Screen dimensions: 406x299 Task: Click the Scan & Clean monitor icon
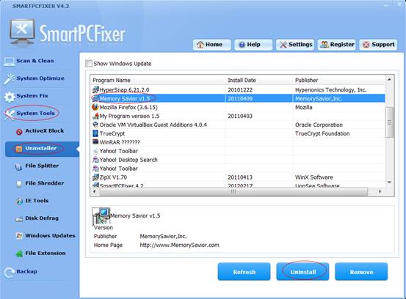(10, 62)
